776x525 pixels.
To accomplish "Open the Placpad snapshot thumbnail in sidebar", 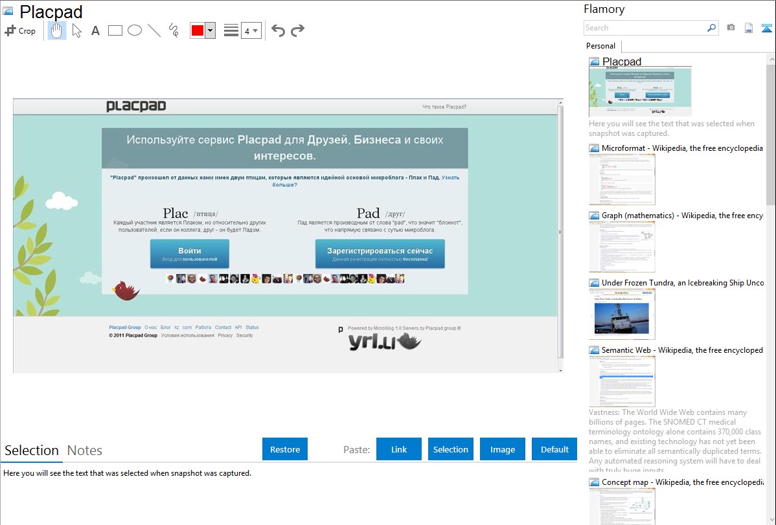I will click(640, 91).
